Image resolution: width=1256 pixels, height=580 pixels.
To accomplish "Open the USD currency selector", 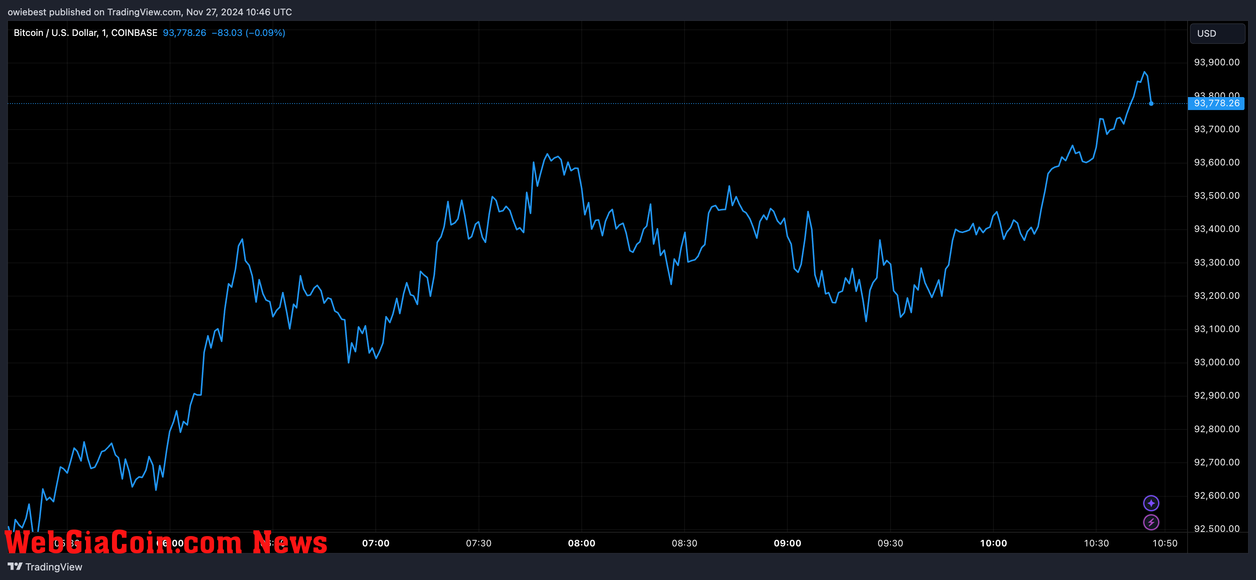I will click(x=1217, y=34).
